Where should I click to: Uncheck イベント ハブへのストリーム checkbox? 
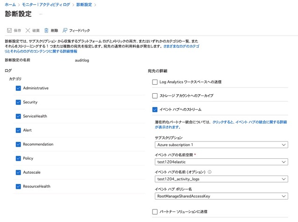155,110
